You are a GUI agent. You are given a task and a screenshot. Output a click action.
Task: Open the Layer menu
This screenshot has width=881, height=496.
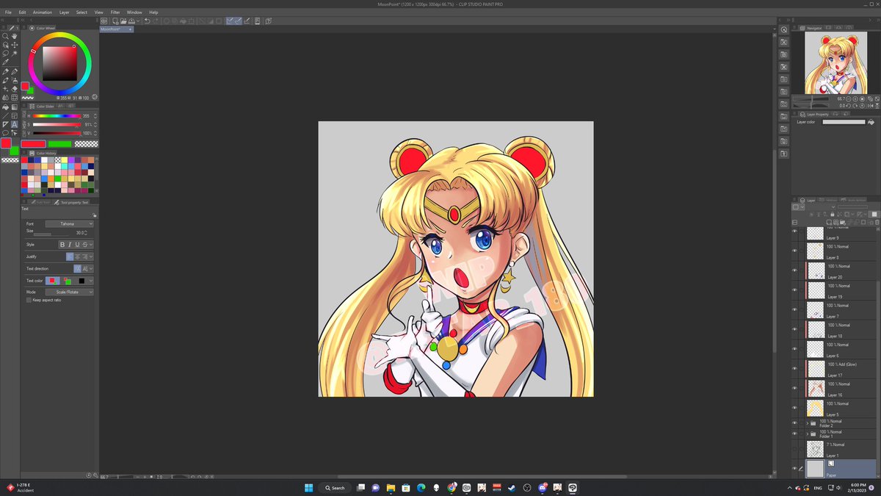(65, 12)
